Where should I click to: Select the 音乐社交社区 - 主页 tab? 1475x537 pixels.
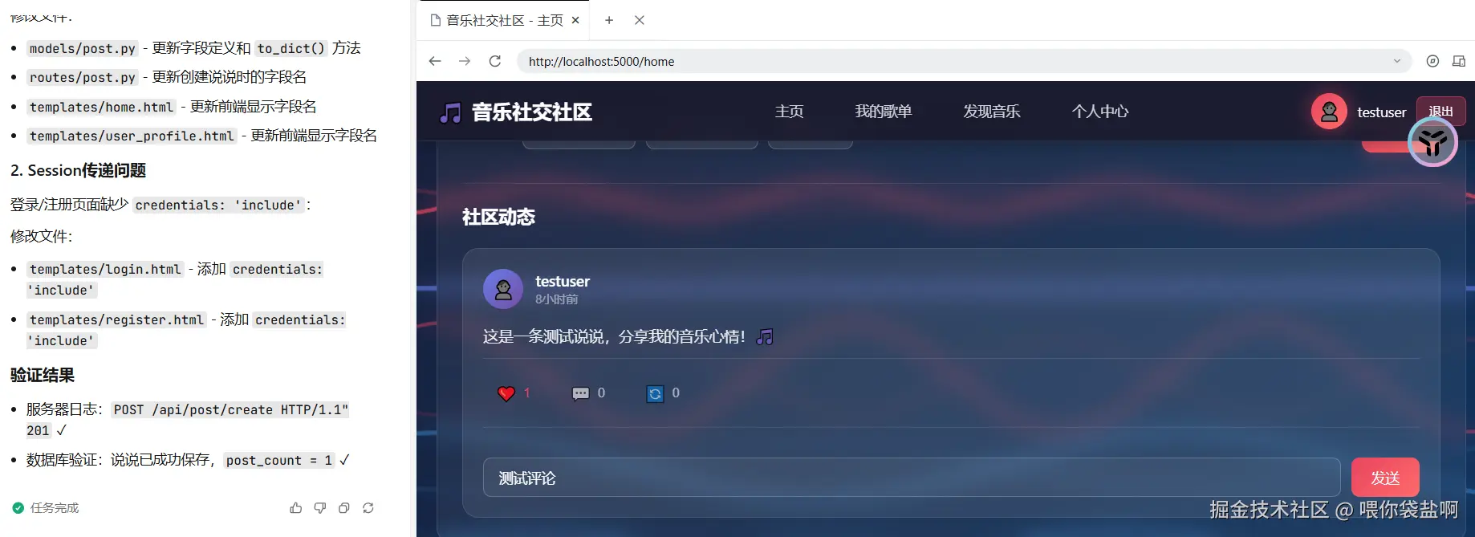[x=505, y=20]
